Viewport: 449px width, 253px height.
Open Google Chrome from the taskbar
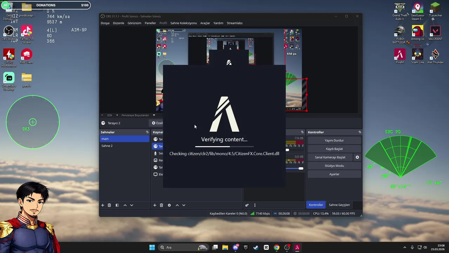(x=276, y=247)
